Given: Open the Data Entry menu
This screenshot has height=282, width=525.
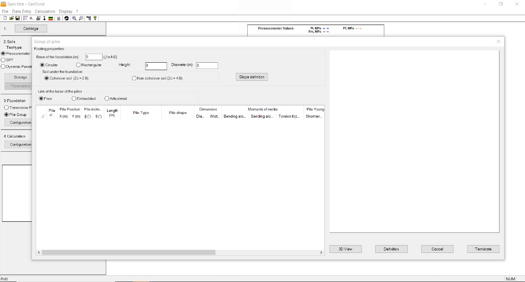Looking at the screenshot, I should (22, 11).
